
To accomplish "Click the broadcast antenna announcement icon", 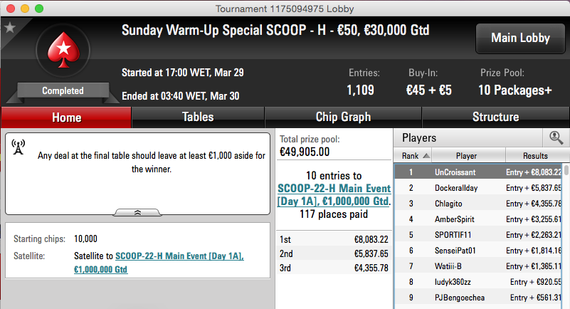I will [19, 147].
